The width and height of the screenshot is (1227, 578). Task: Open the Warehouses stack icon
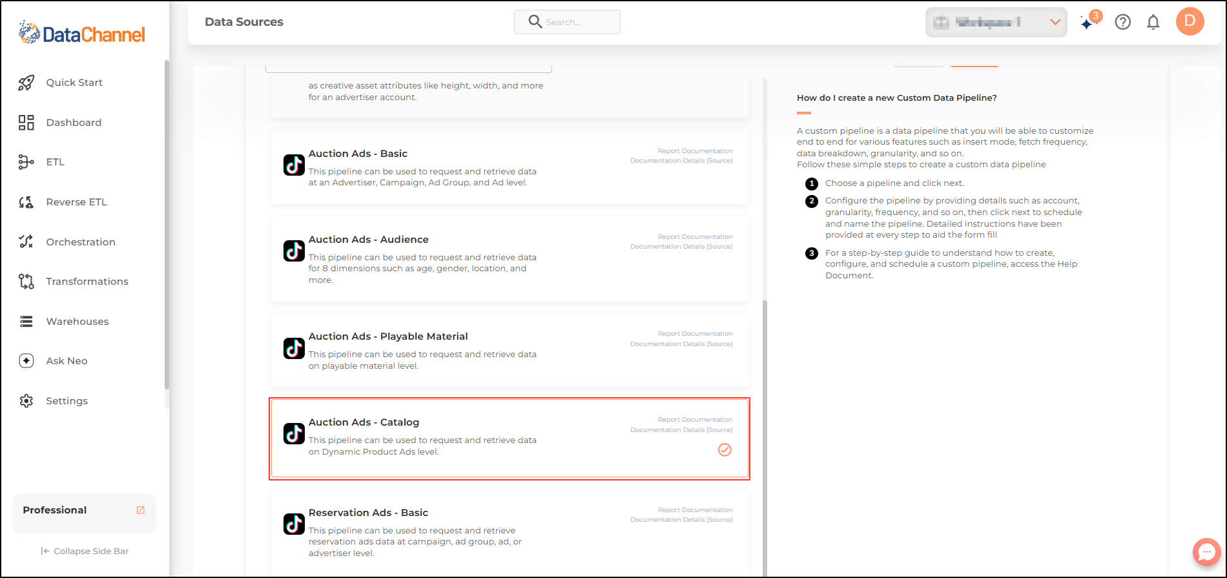(26, 322)
